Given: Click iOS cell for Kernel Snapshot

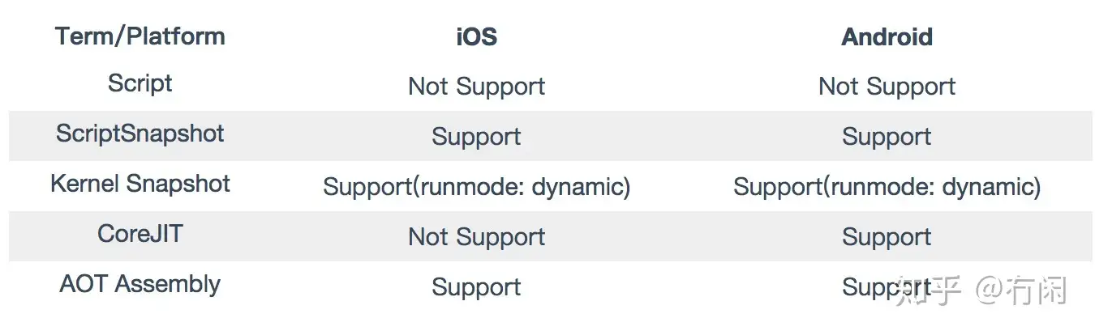Looking at the screenshot, I should pyautogui.click(x=476, y=187).
